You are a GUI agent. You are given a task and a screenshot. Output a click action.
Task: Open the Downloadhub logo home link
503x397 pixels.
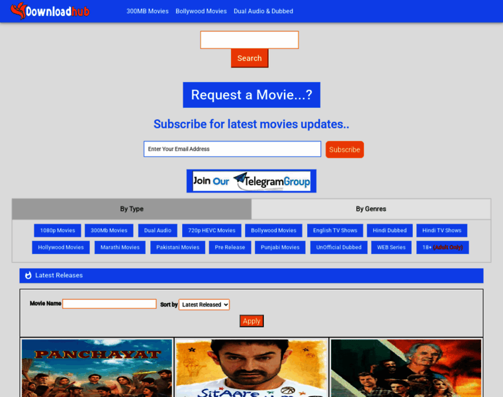50,11
